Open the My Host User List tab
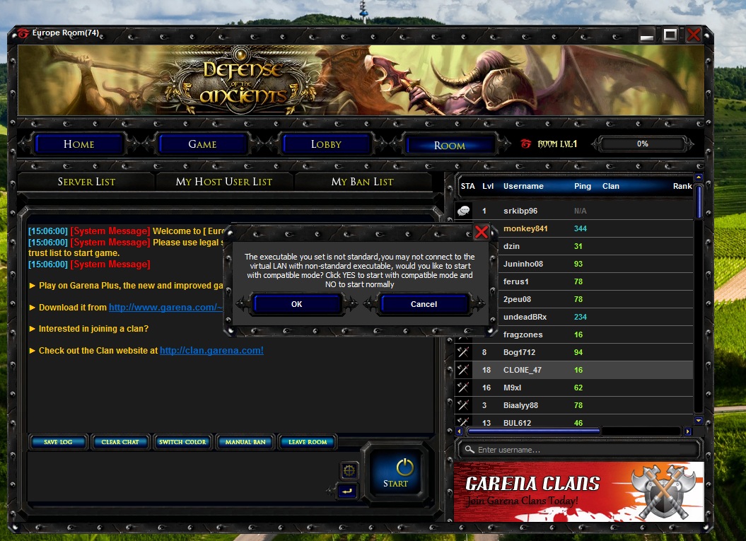Image resolution: width=746 pixels, height=541 pixels. point(224,182)
